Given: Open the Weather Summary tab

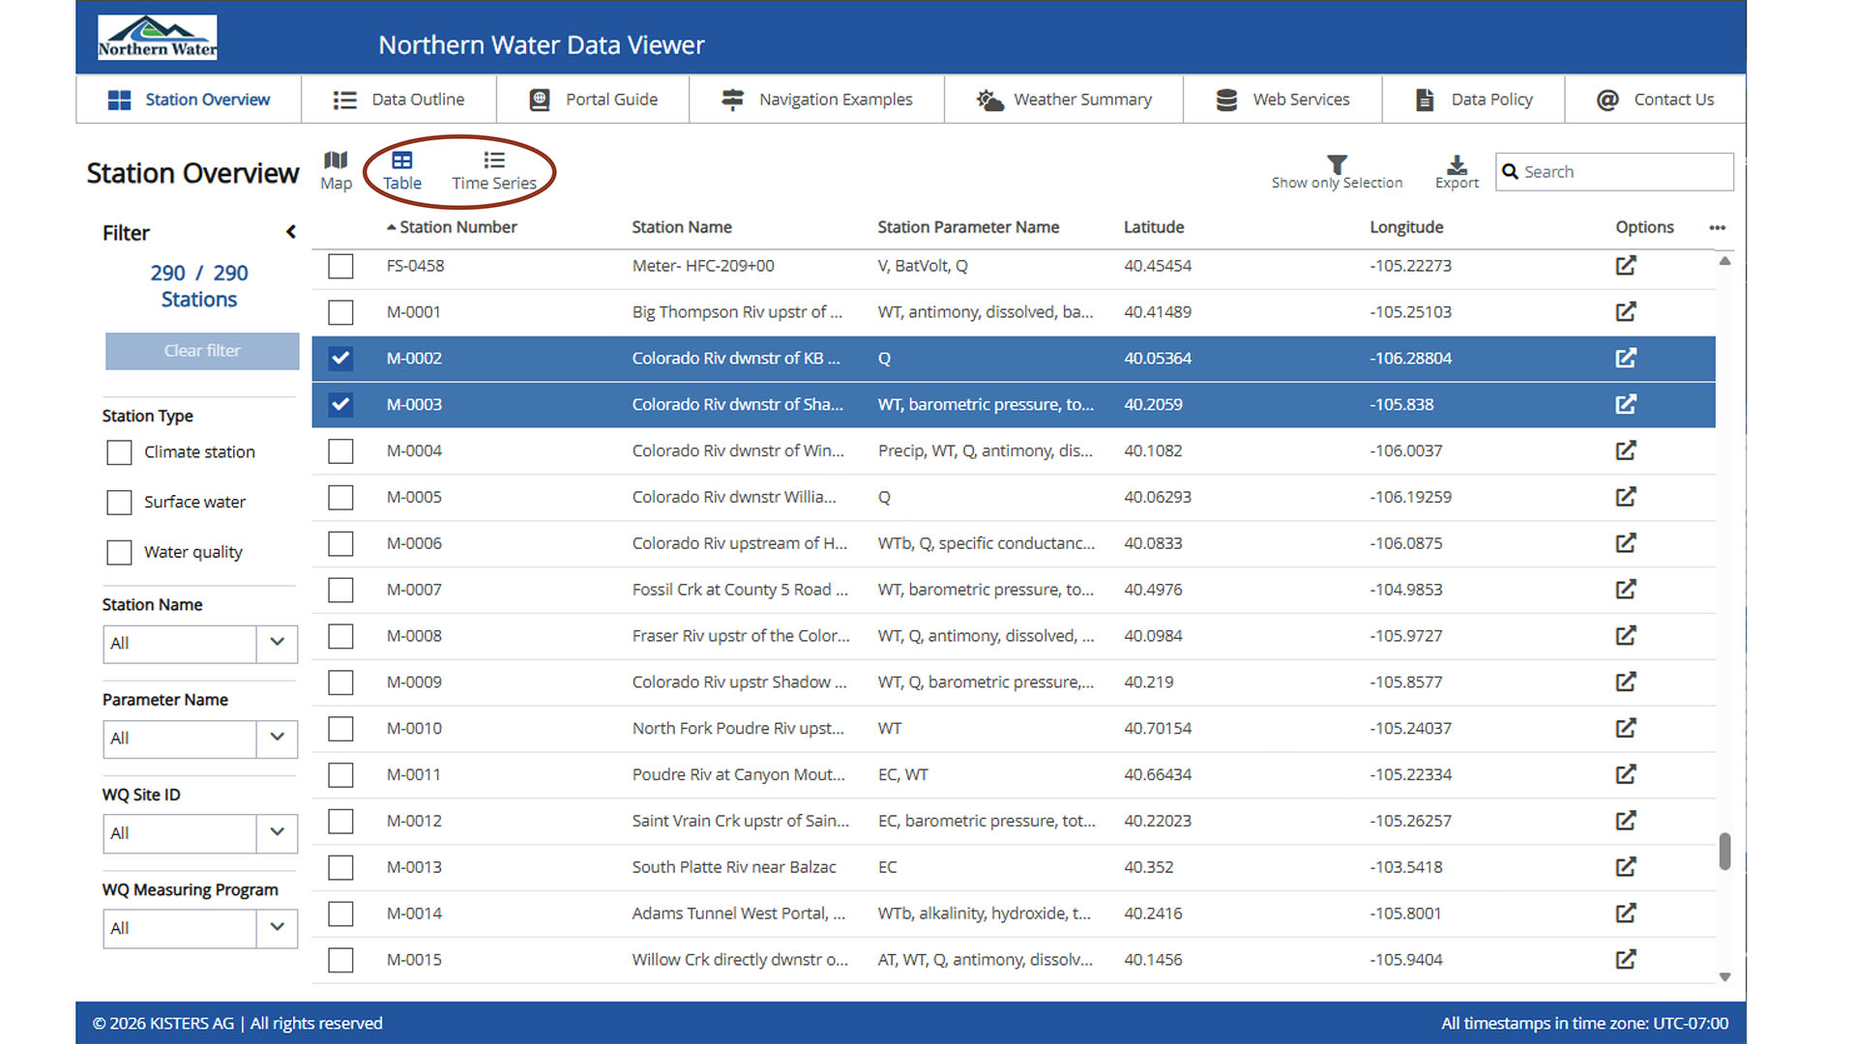Looking at the screenshot, I should pyautogui.click(x=1064, y=100).
